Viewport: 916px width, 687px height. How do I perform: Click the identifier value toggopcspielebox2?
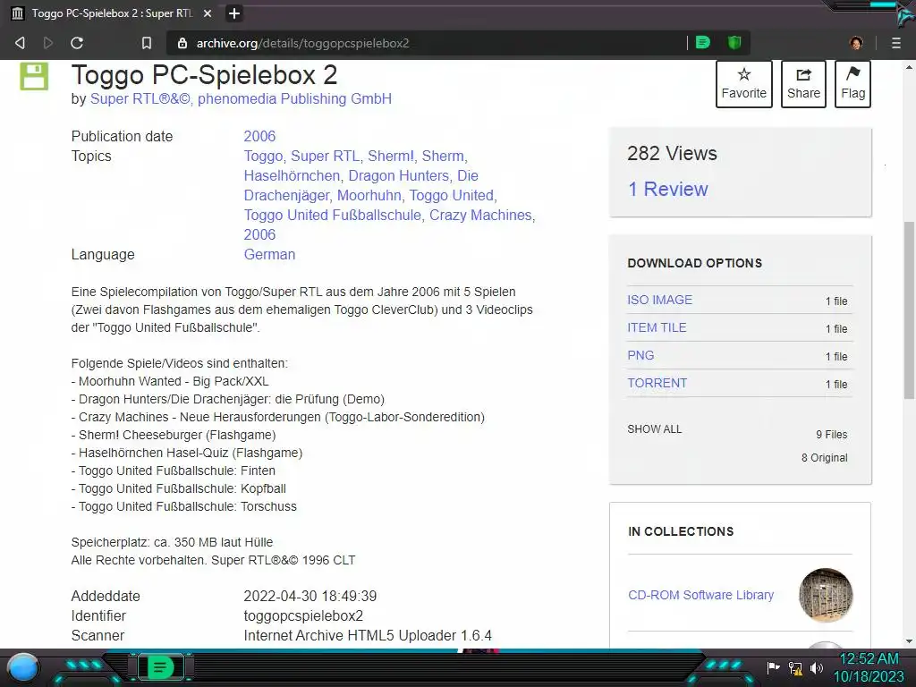pos(303,615)
